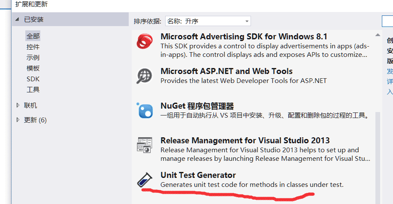Select the SDK category
The height and width of the screenshot is (204, 393).
tap(33, 79)
